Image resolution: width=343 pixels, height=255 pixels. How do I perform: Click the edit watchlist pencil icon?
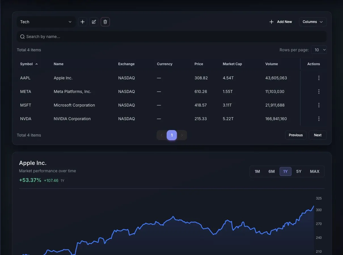pos(94,22)
